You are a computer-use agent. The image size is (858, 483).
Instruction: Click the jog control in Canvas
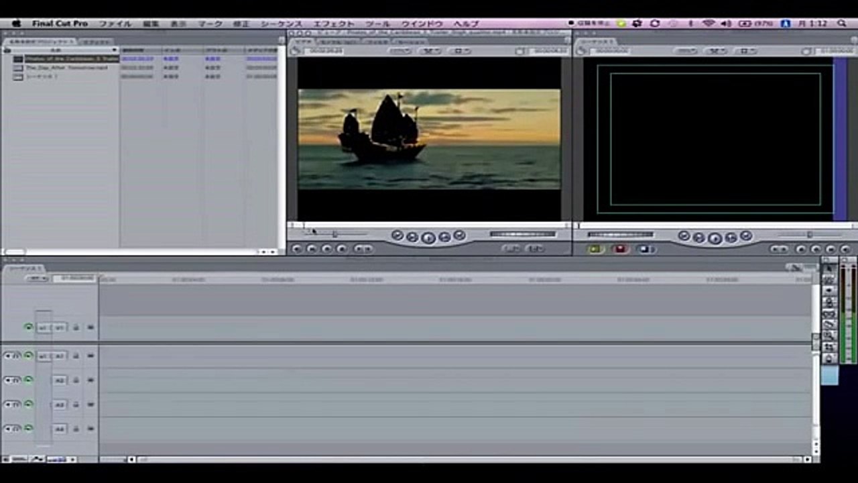[x=620, y=234]
